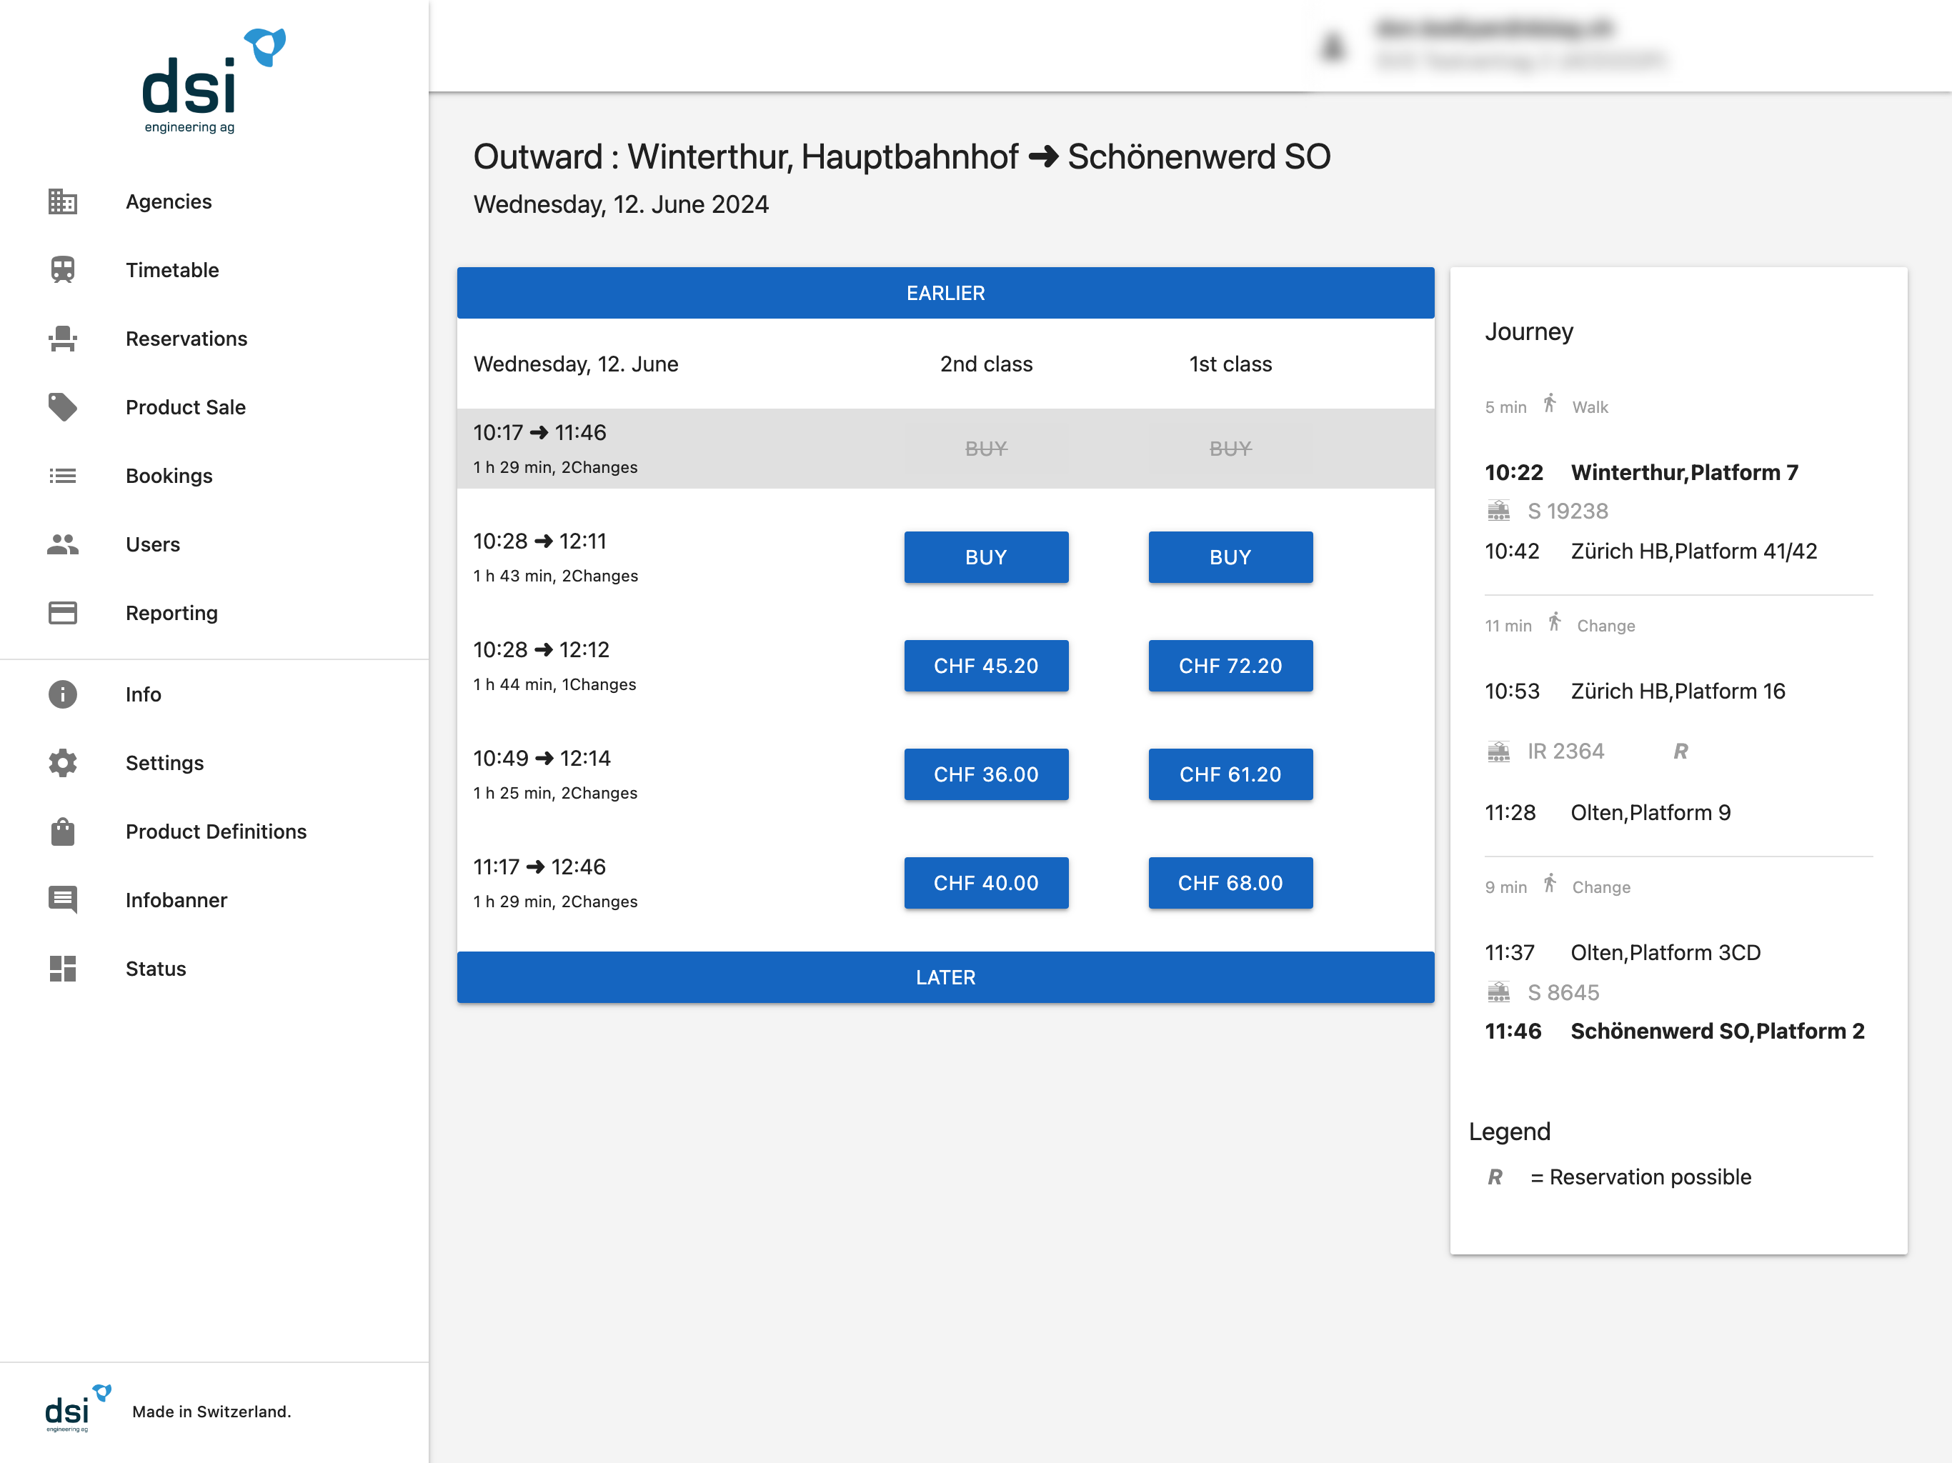Click the Settings gear icon

coord(61,762)
